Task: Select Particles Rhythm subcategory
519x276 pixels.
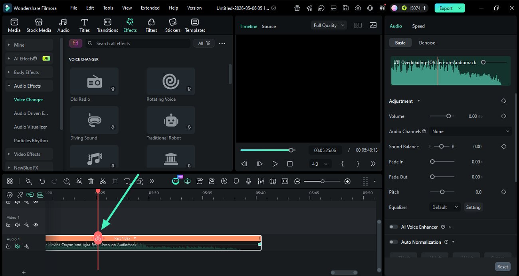Action: pyautogui.click(x=31, y=141)
